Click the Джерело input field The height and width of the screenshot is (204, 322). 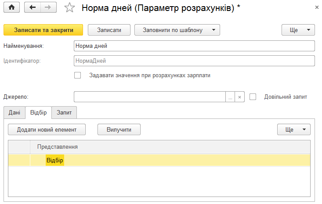tap(150, 97)
